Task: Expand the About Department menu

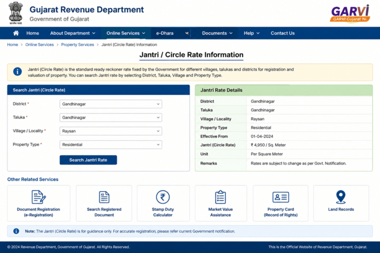Action: 73,33
